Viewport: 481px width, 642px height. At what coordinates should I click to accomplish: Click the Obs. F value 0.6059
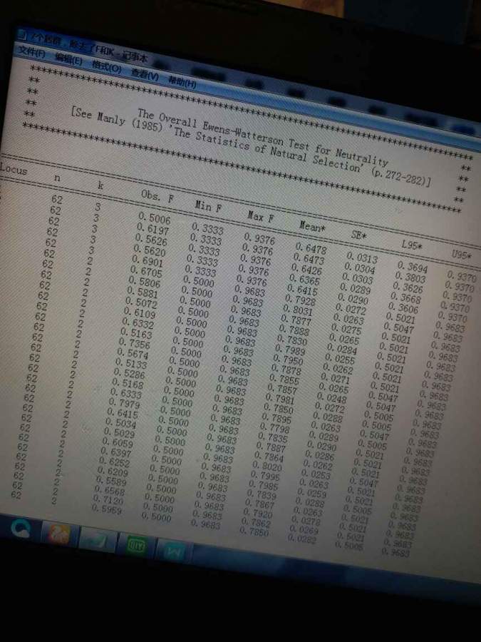pyautogui.click(x=118, y=442)
